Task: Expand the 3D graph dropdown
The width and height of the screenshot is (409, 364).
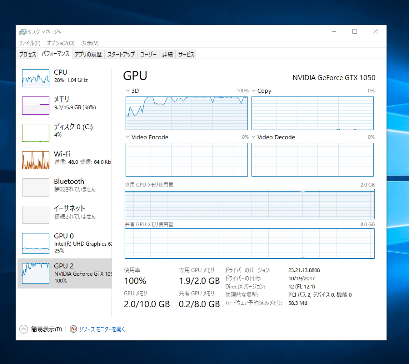Action: coord(127,91)
